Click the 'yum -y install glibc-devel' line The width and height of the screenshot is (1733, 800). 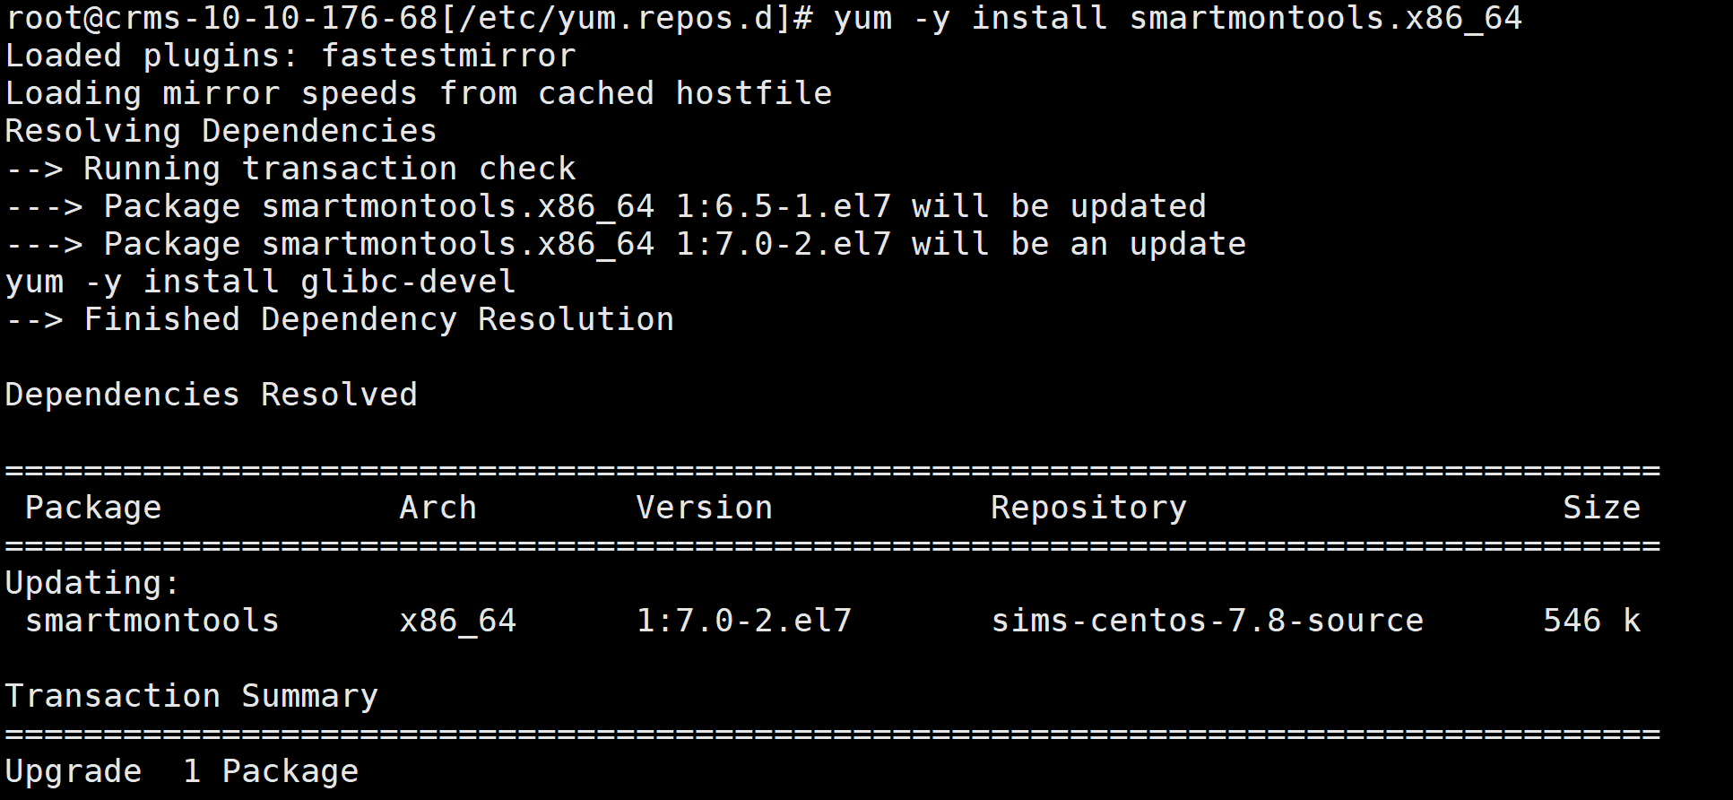261,283
